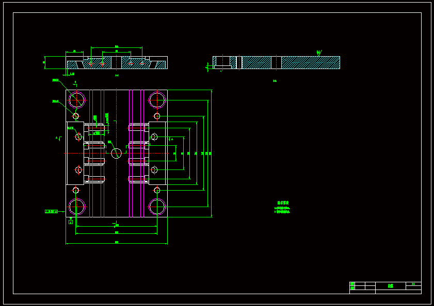Select the section label under the left section view
This screenshot has height=306, width=434.
click(x=117, y=75)
